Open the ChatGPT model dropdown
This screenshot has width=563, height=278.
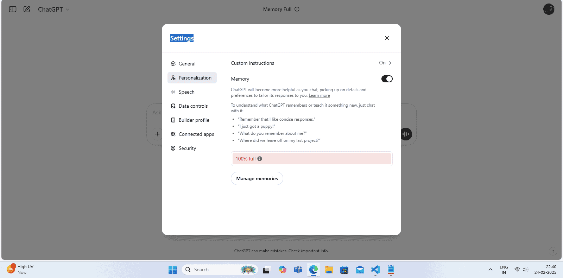tap(54, 10)
